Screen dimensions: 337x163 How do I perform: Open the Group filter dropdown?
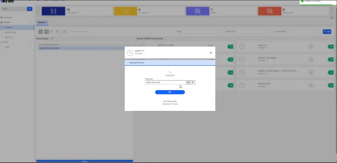click(x=199, y=31)
